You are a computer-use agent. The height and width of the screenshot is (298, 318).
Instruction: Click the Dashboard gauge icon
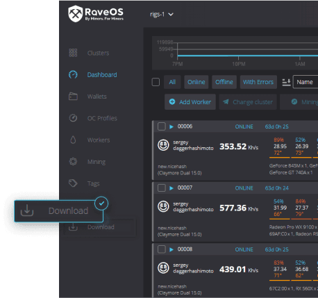pyautogui.click(x=73, y=74)
